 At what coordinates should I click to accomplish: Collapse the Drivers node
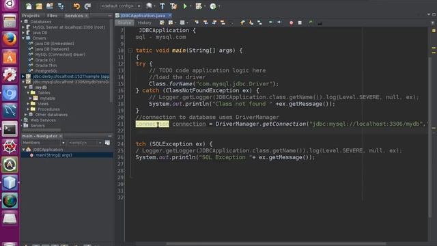[x=23, y=38]
